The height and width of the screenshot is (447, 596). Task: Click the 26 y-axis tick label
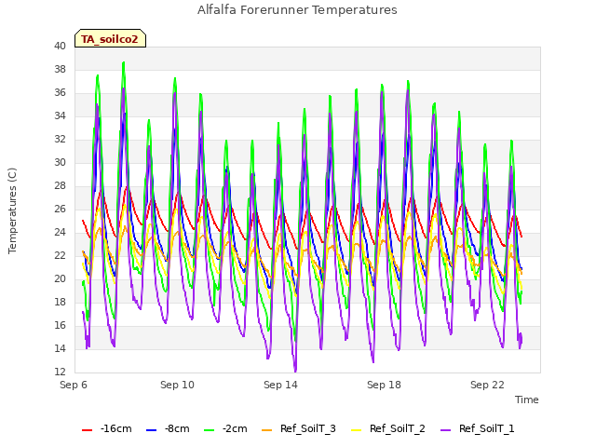click(60, 209)
